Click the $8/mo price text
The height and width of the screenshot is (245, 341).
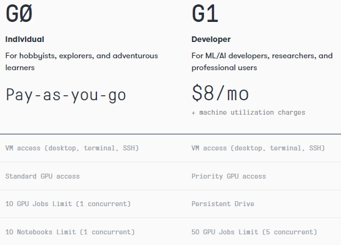click(x=220, y=93)
